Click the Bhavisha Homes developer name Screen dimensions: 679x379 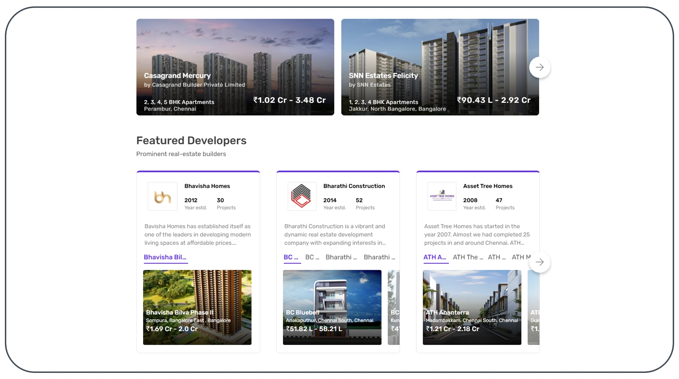pos(207,186)
